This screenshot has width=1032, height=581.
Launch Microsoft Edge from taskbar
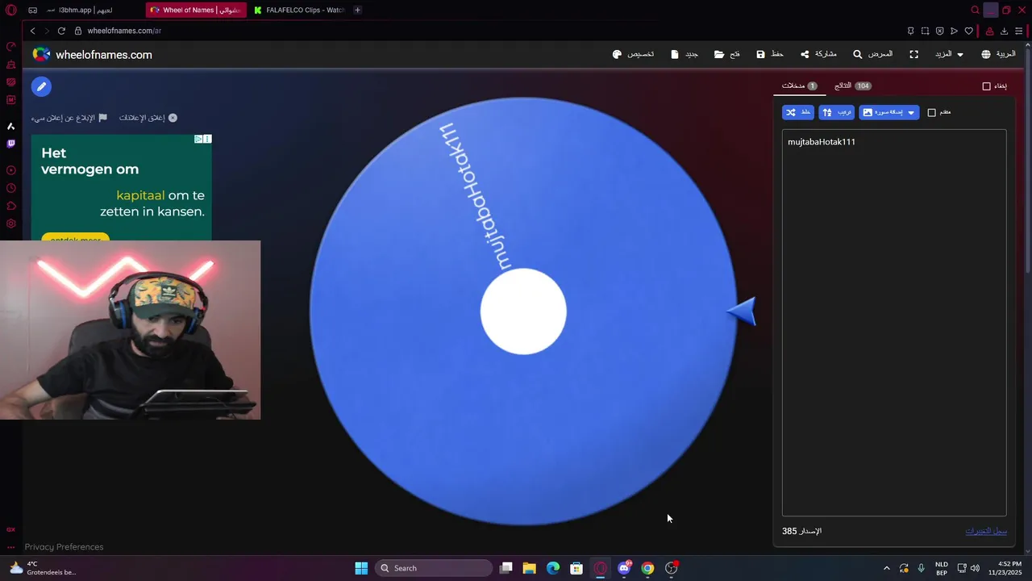point(552,568)
